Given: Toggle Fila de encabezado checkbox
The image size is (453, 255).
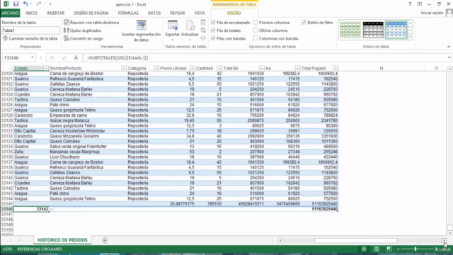Looking at the screenshot, I should (x=213, y=23).
